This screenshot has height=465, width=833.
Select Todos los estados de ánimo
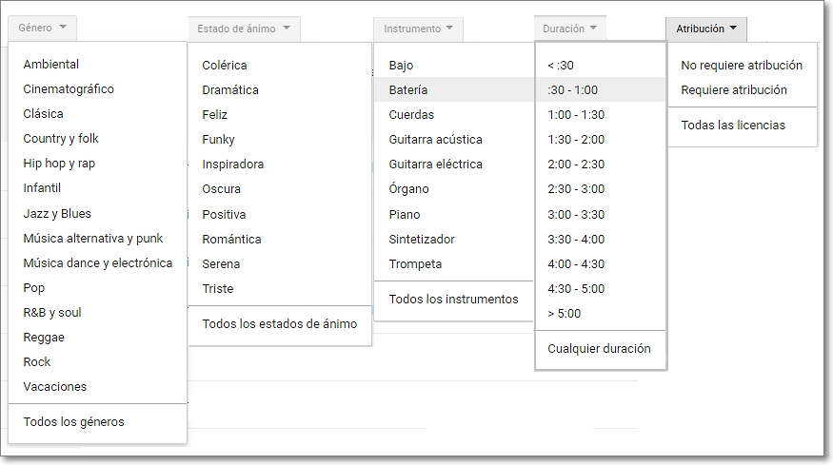(x=280, y=324)
